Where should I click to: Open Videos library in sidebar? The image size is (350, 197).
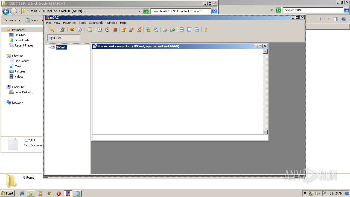pos(19,77)
